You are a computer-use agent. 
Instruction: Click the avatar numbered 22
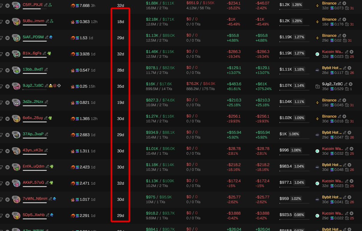(x=16, y=200)
